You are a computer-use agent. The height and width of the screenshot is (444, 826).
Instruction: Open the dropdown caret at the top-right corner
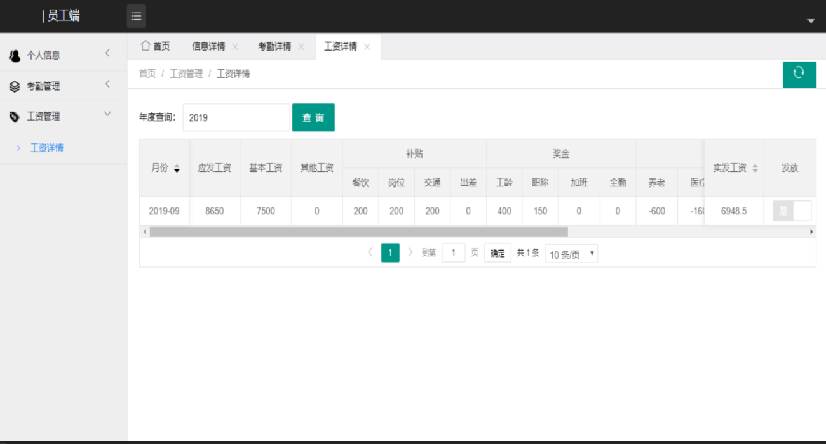click(x=810, y=20)
